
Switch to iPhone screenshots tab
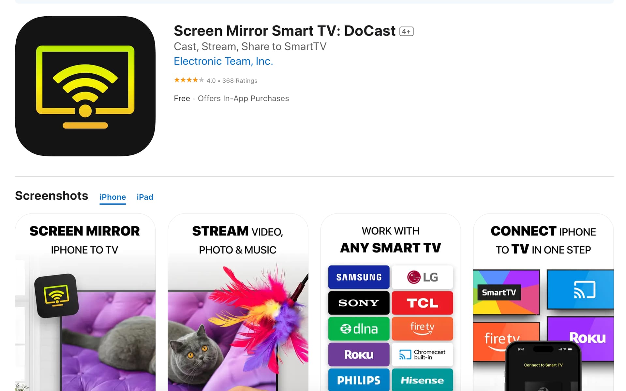click(x=113, y=197)
